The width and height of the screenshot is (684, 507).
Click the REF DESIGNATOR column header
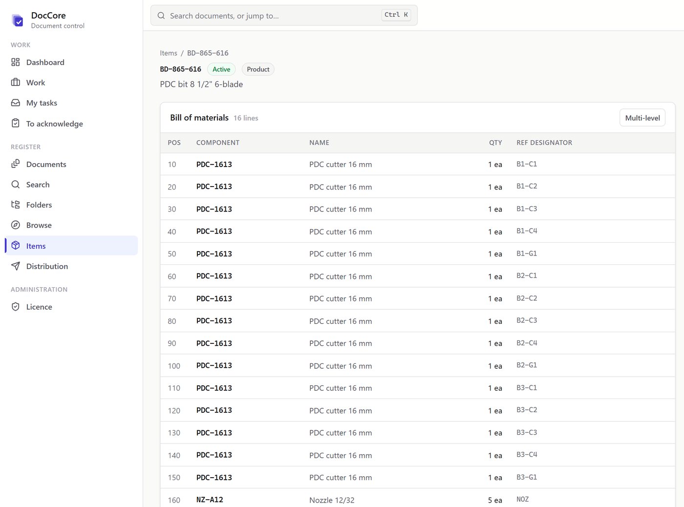[x=544, y=143]
